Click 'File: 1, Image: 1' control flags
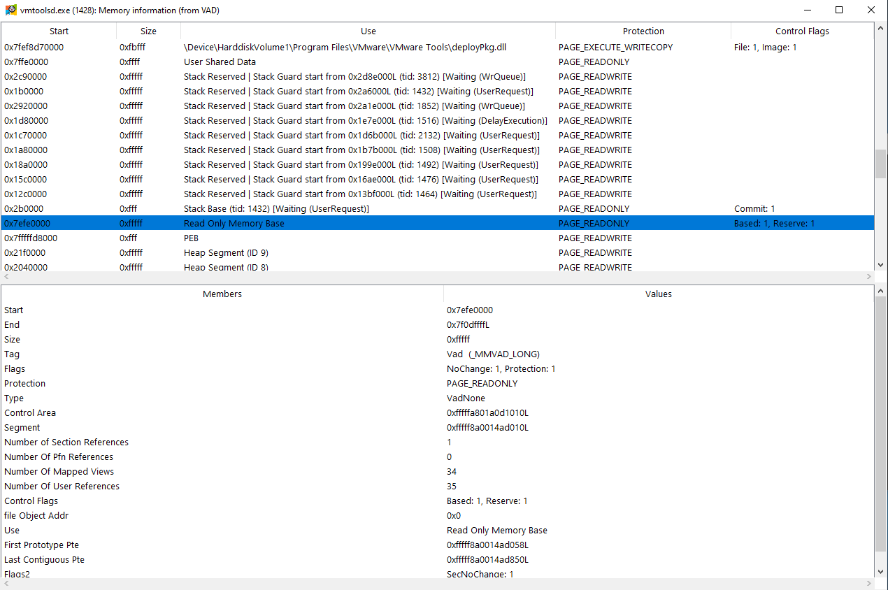The height and width of the screenshot is (590, 888). pyautogui.click(x=765, y=48)
